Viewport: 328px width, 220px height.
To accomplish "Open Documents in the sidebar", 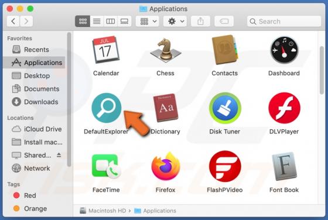I will [34, 89].
